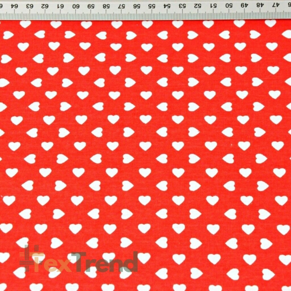291x291 pixels.
Task: Click the number 49 on the ruler
Action: coord(244,5)
